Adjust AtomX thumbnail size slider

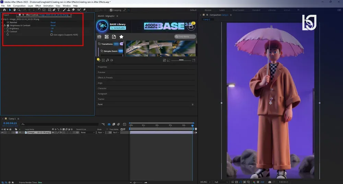coord(181,60)
